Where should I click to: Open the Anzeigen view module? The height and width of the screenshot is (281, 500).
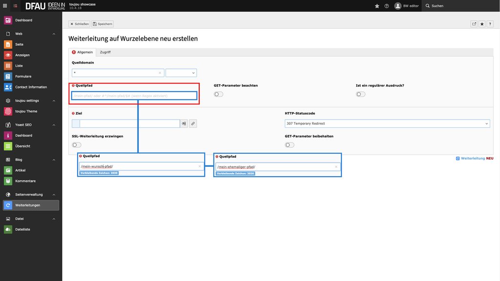(x=22, y=55)
